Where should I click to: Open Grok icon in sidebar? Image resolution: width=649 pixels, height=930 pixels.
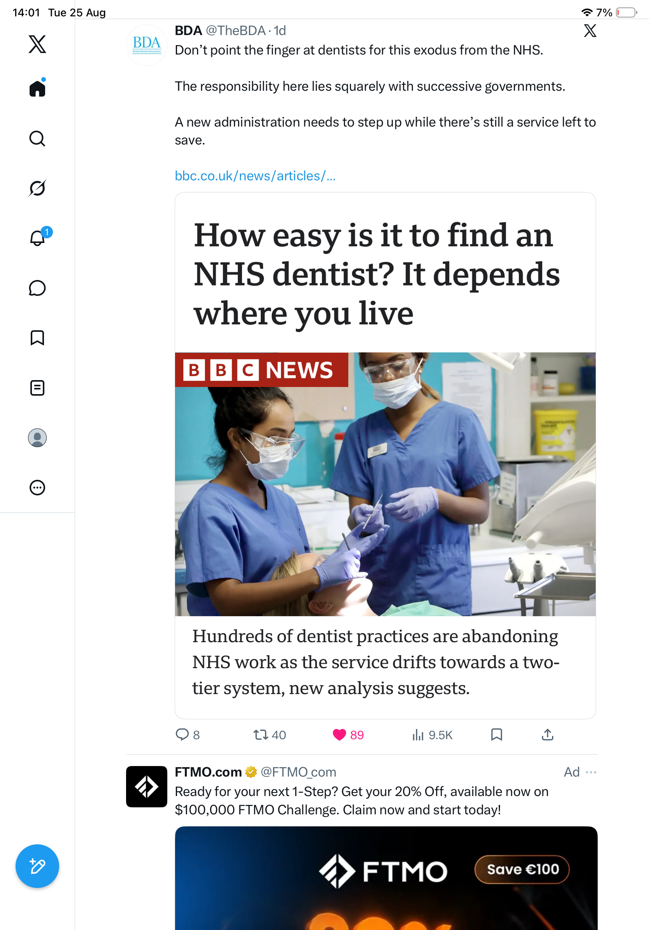tap(37, 188)
